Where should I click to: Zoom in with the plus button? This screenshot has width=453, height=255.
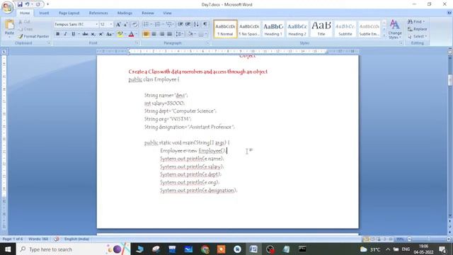448,239
